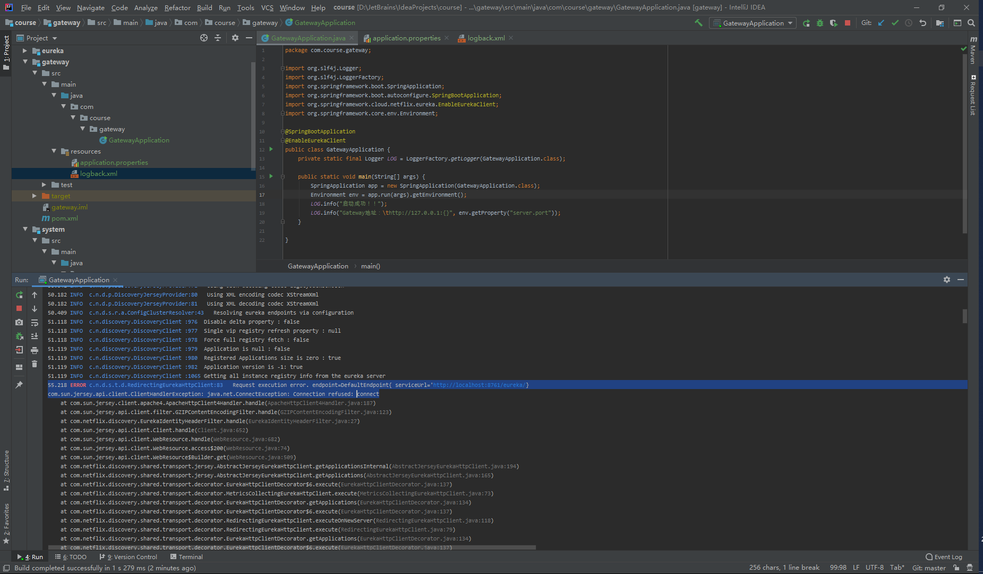Stop the application using the main toolbar stop icon

pos(848,23)
